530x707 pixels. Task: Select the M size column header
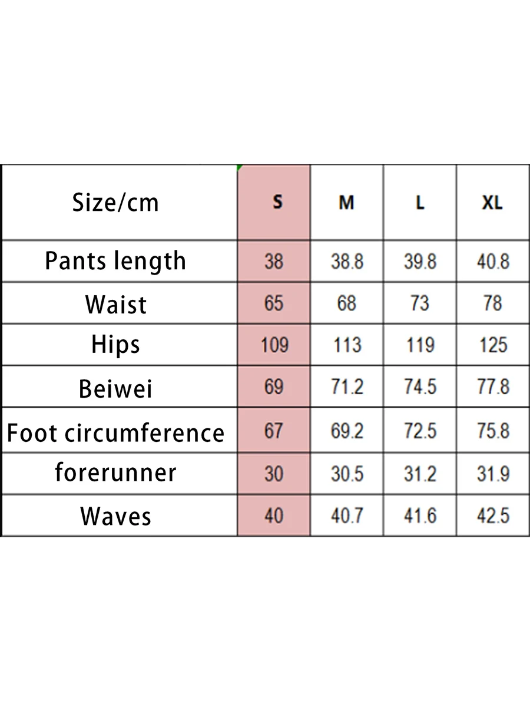tap(347, 202)
